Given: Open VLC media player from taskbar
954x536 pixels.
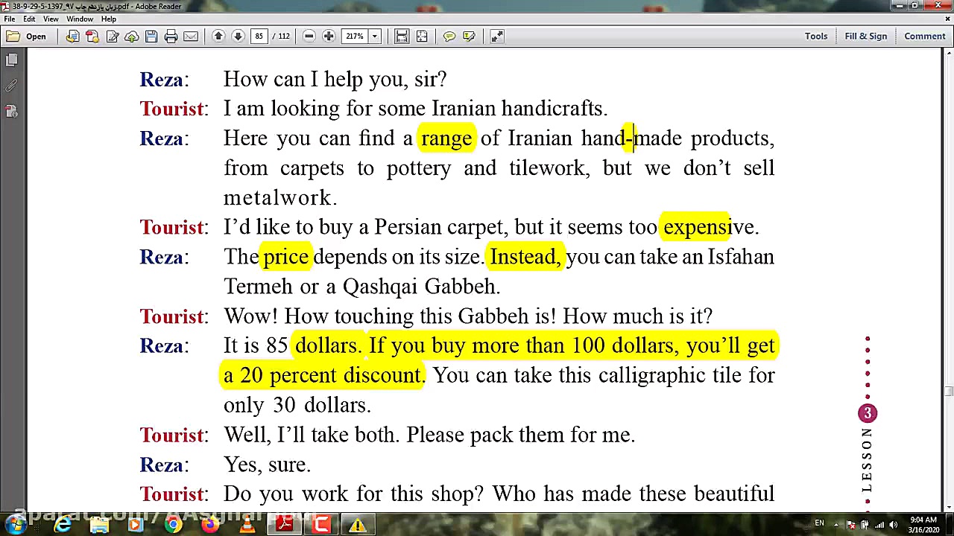Looking at the screenshot, I should point(247,525).
